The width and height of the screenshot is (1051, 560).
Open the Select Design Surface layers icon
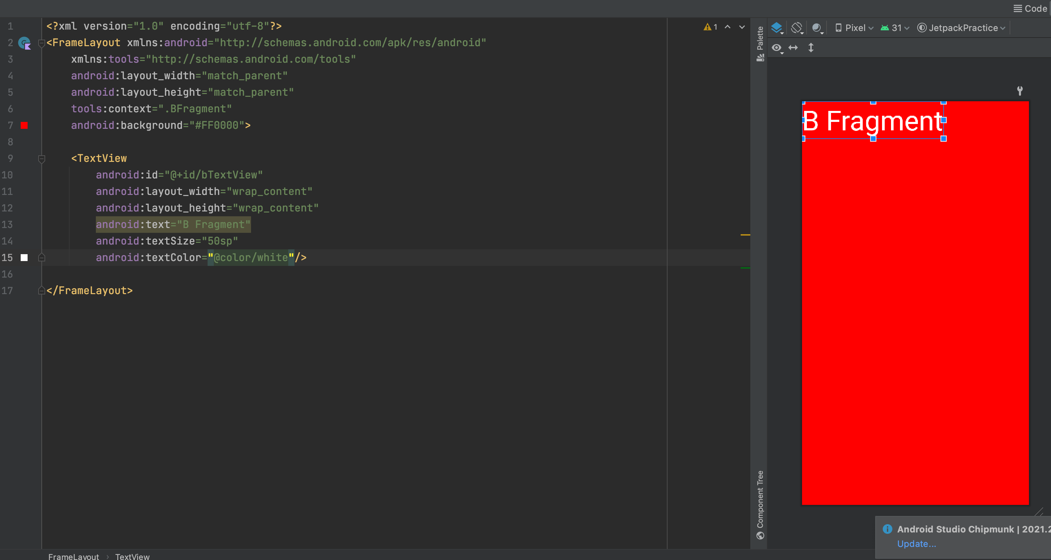(777, 28)
